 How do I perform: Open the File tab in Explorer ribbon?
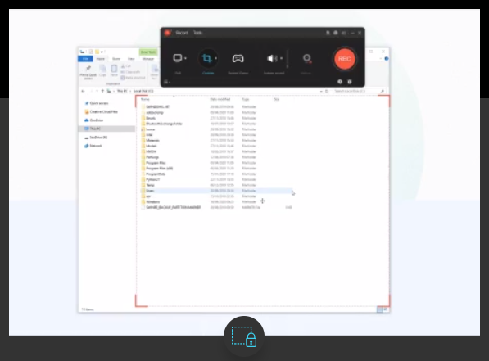pyautogui.click(x=85, y=59)
